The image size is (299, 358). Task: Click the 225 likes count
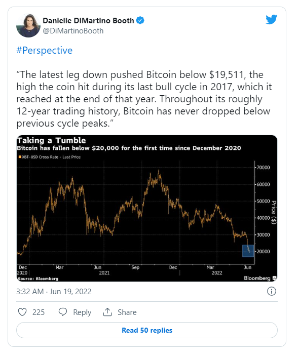tap(39, 312)
